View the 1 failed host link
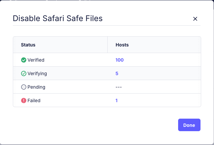This screenshot has width=214, height=145. pos(117,101)
